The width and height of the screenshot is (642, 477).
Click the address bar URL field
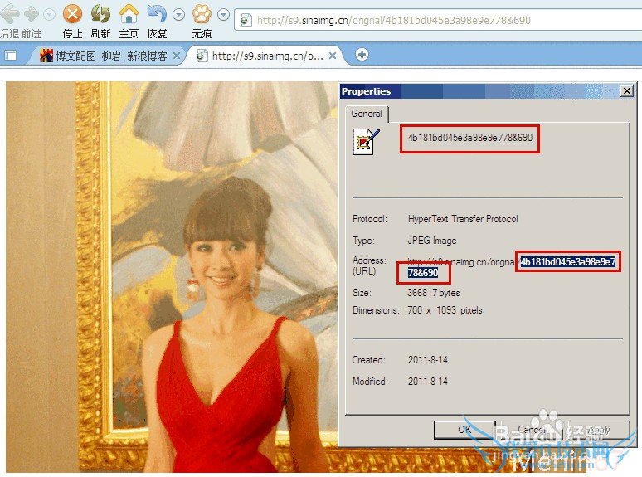pyautogui.click(x=438, y=20)
